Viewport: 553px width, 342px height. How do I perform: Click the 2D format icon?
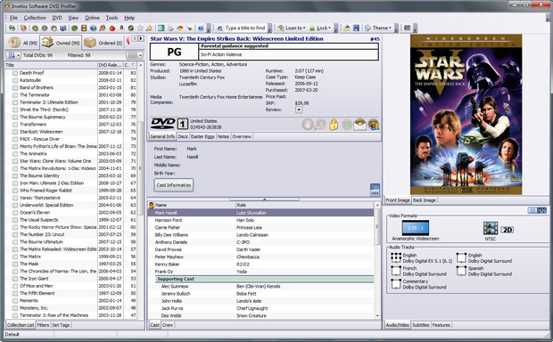(508, 230)
